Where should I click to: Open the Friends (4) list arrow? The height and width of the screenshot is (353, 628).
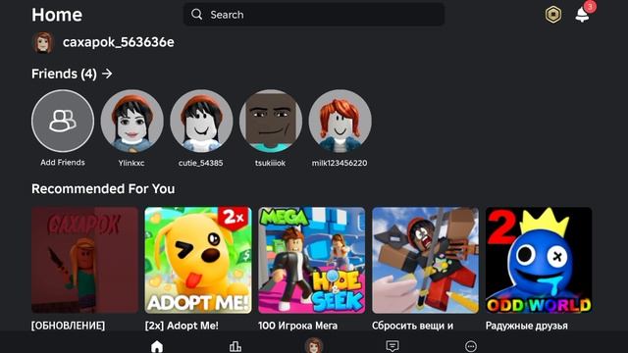(107, 74)
